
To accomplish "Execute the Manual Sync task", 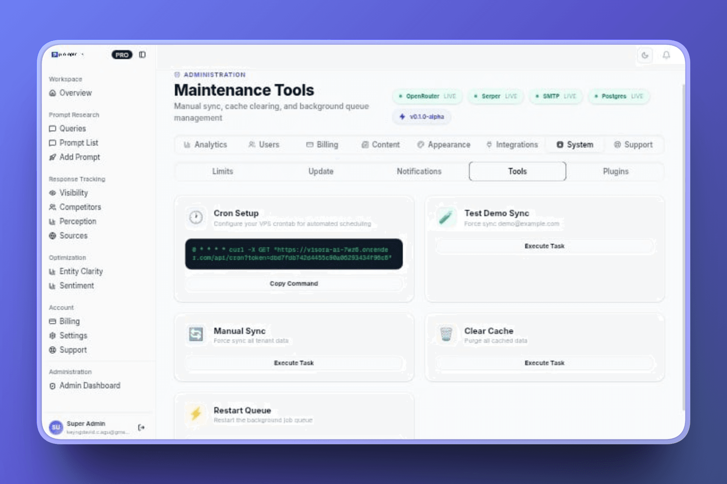I will pyautogui.click(x=294, y=363).
